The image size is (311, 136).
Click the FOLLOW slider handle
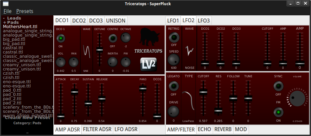pyautogui.click(x=233, y=98)
